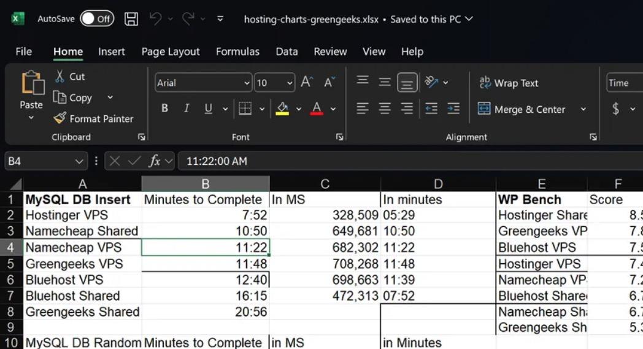Toggle Italic formatting
The width and height of the screenshot is (643, 349).
[x=187, y=109]
